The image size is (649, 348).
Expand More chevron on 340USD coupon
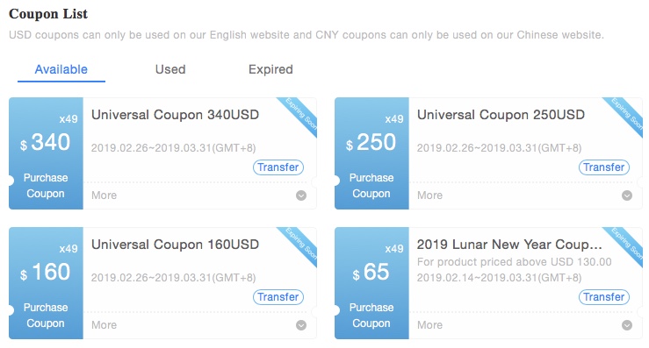[x=301, y=195]
